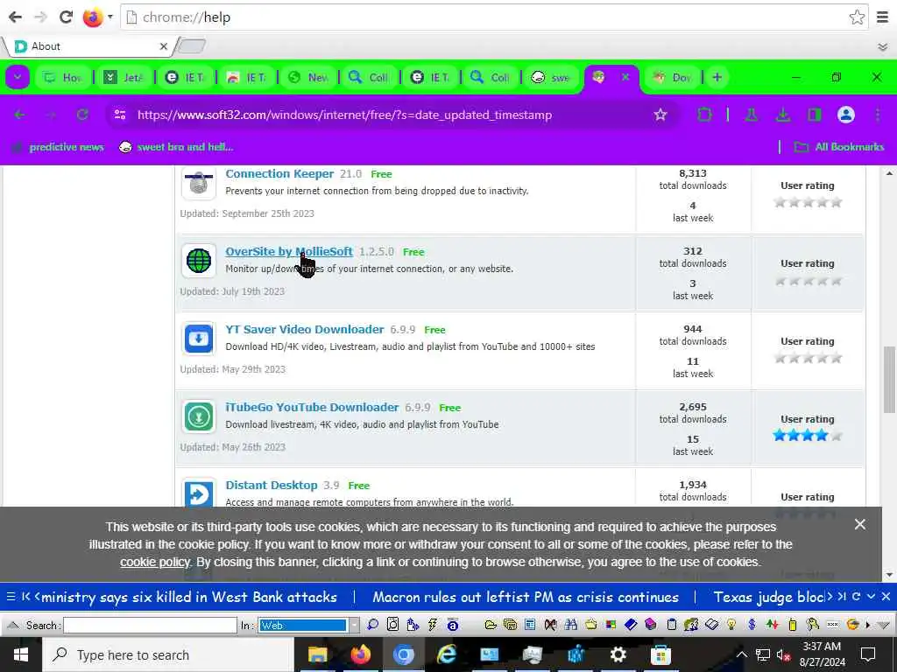The width and height of the screenshot is (897, 672).
Task: Rate Connection Keeper using its stars
Action: click(x=807, y=202)
